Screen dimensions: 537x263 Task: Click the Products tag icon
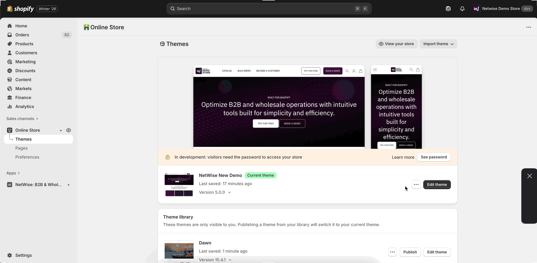[10, 44]
